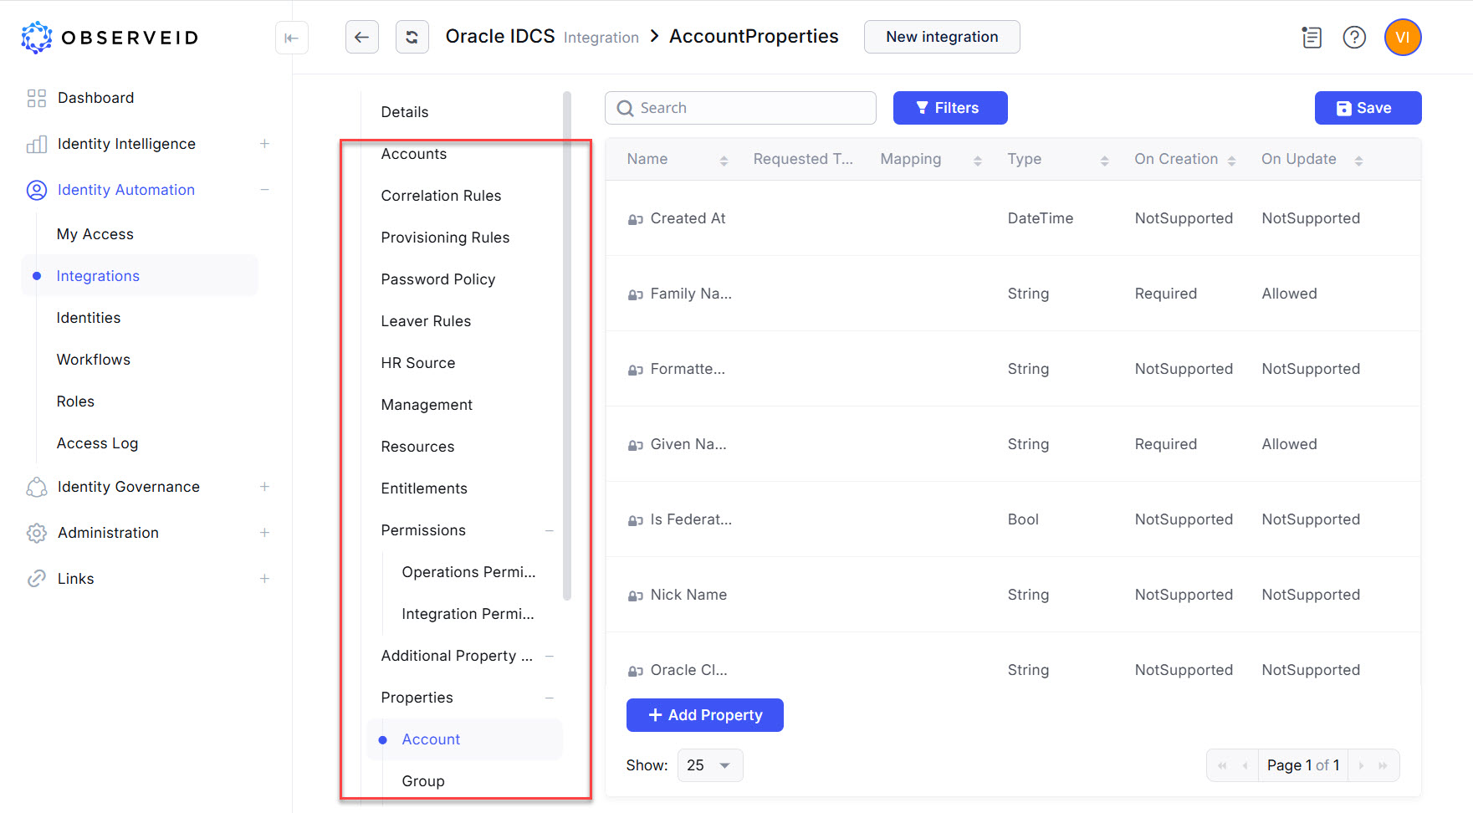The height and width of the screenshot is (813, 1473).
Task: Expand the Identity Intelligence menu
Action: tap(264, 143)
